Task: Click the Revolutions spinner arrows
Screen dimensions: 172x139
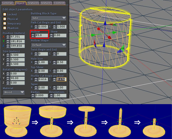Action: pyautogui.click(x=51, y=95)
